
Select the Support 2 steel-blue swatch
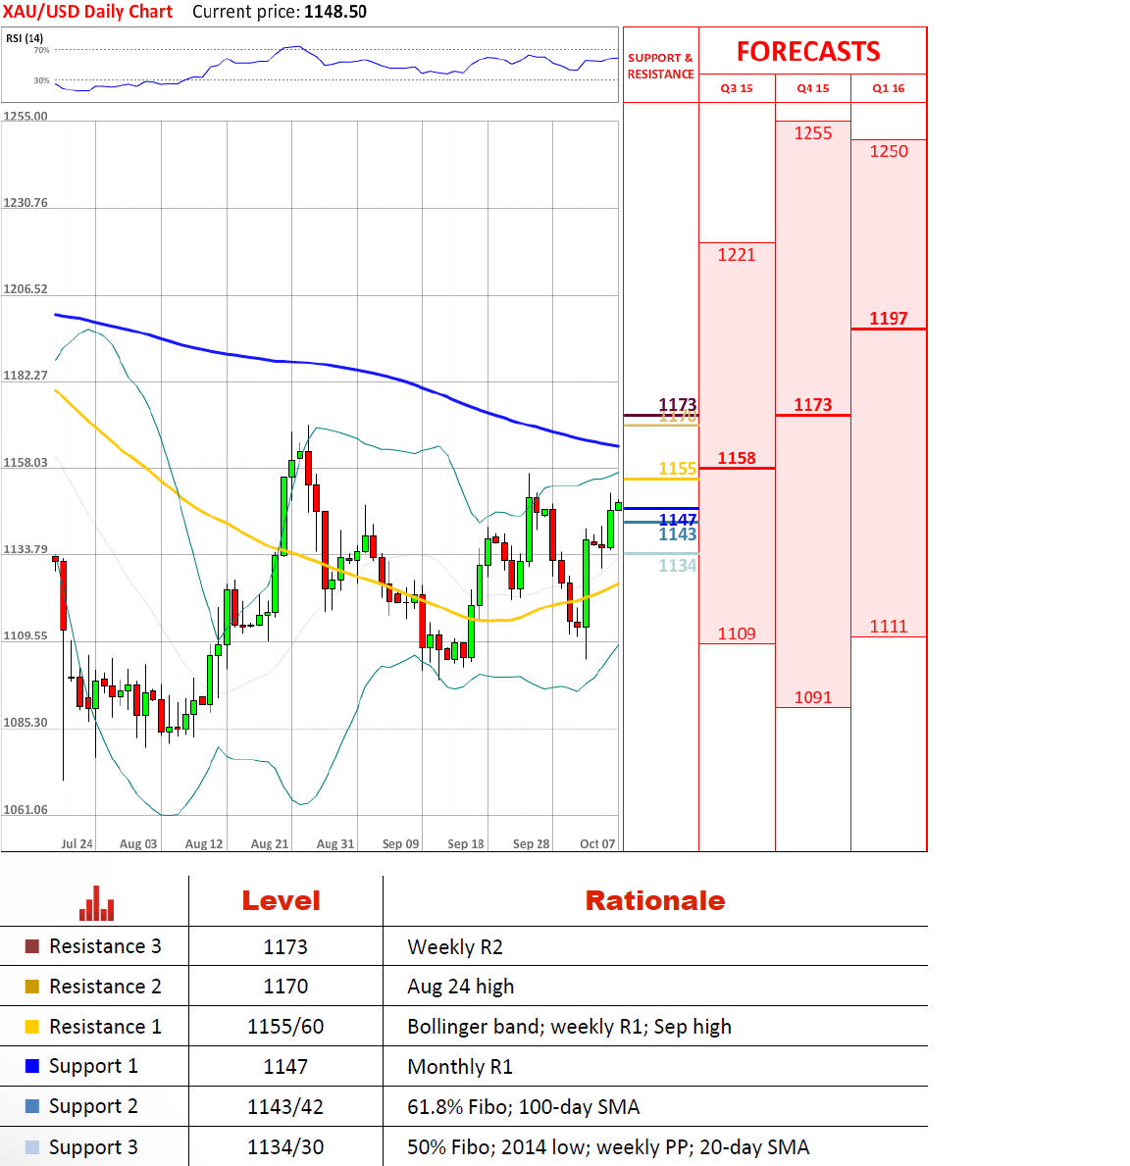pyautogui.click(x=32, y=1106)
